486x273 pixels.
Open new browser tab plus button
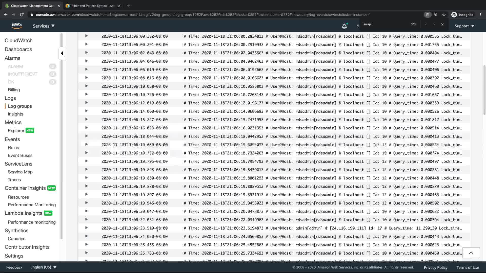click(129, 6)
